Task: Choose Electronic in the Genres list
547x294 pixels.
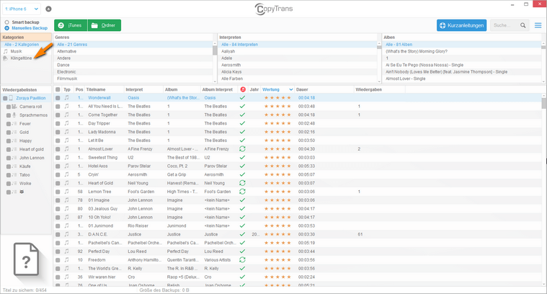Action: [66, 71]
